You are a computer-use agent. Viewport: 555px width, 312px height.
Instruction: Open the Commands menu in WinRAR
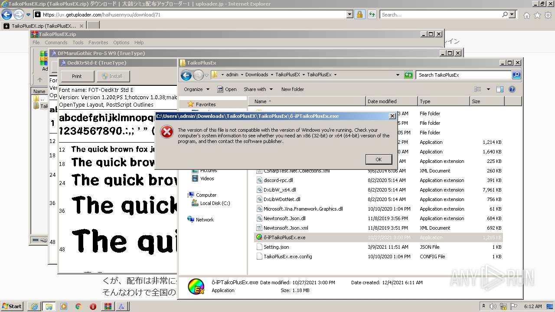pos(56,42)
